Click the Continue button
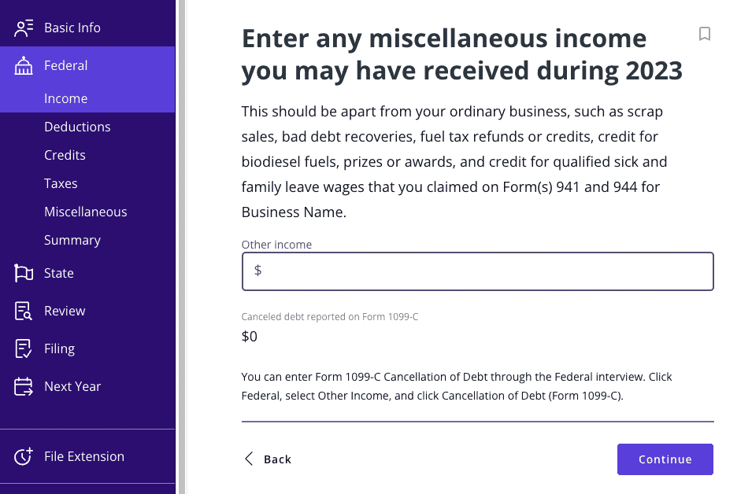Viewport: 752px width, 494px height. (665, 459)
